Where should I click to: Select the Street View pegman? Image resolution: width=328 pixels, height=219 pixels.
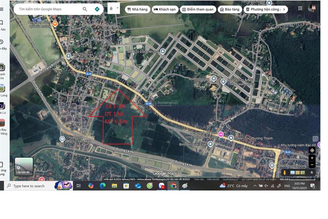[x=284, y=173]
